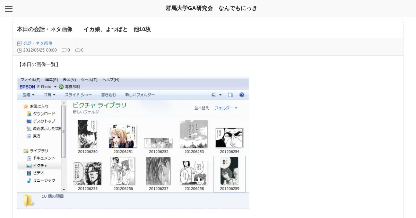Viewport: 416px width, 218px height.
Task: Select thumbnail 201206251
Action: 123,139
